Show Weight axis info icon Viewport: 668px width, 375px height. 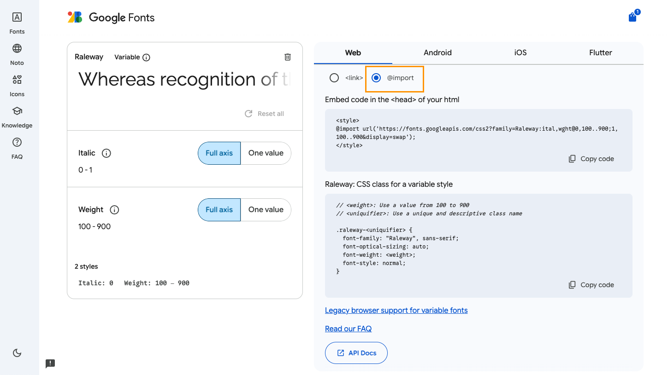(115, 210)
